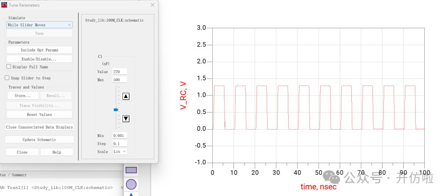Click the down arrow to decrease C1
448x196 pixels.
tap(127, 119)
